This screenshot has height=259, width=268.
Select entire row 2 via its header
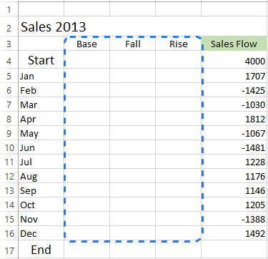[9, 26]
